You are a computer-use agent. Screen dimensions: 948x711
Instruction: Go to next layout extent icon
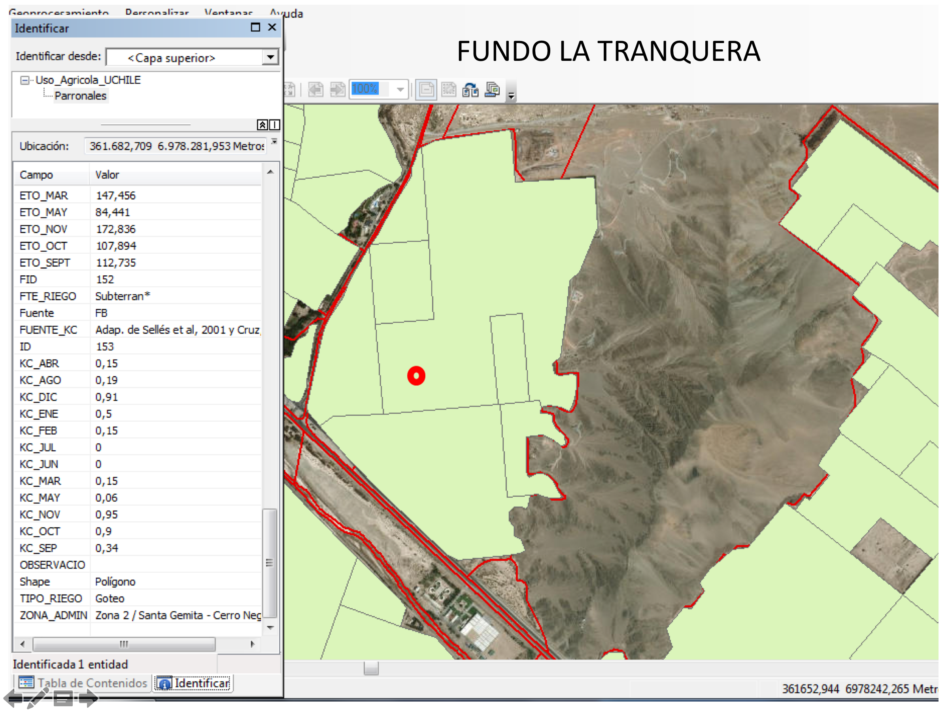coord(338,90)
